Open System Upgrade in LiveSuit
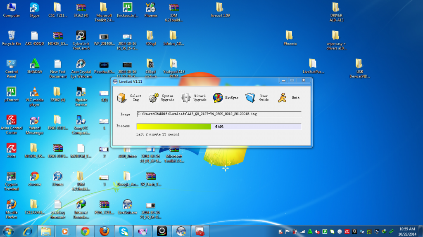This screenshot has height=237, width=423. click(162, 98)
